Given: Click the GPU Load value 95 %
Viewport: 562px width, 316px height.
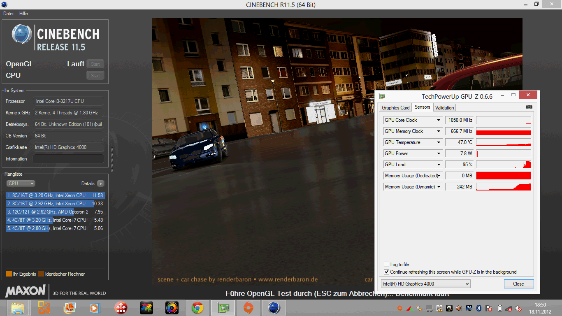Looking at the screenshot, I should tap(460, 165).
